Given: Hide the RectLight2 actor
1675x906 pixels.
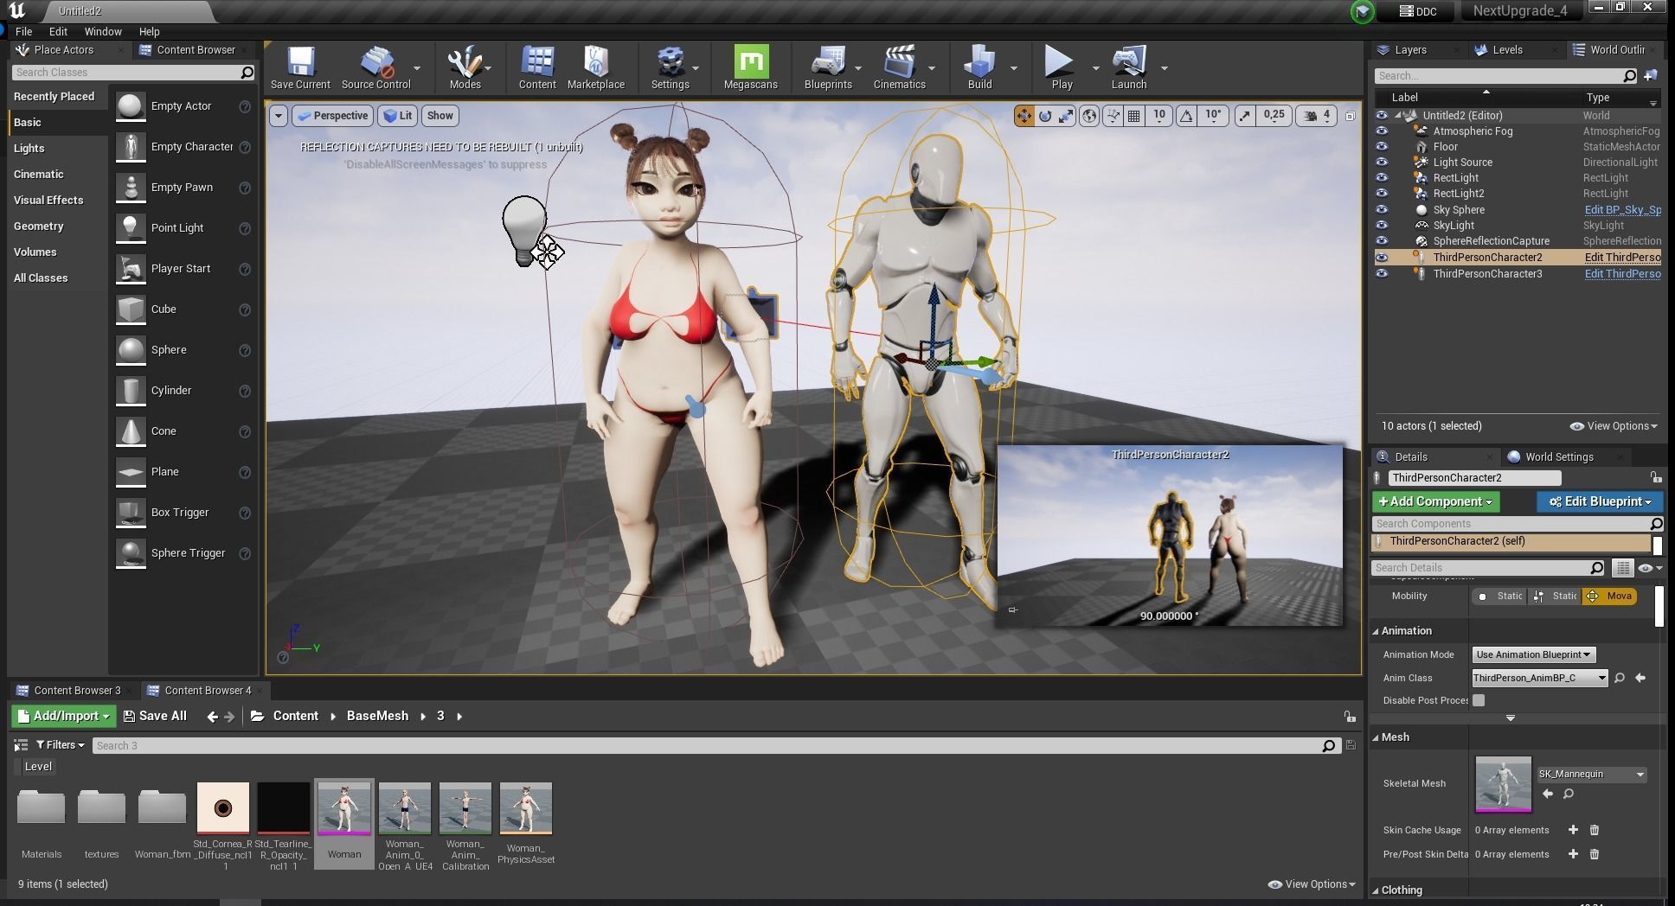Looking at the screenshot, I should click(1382, 194).
